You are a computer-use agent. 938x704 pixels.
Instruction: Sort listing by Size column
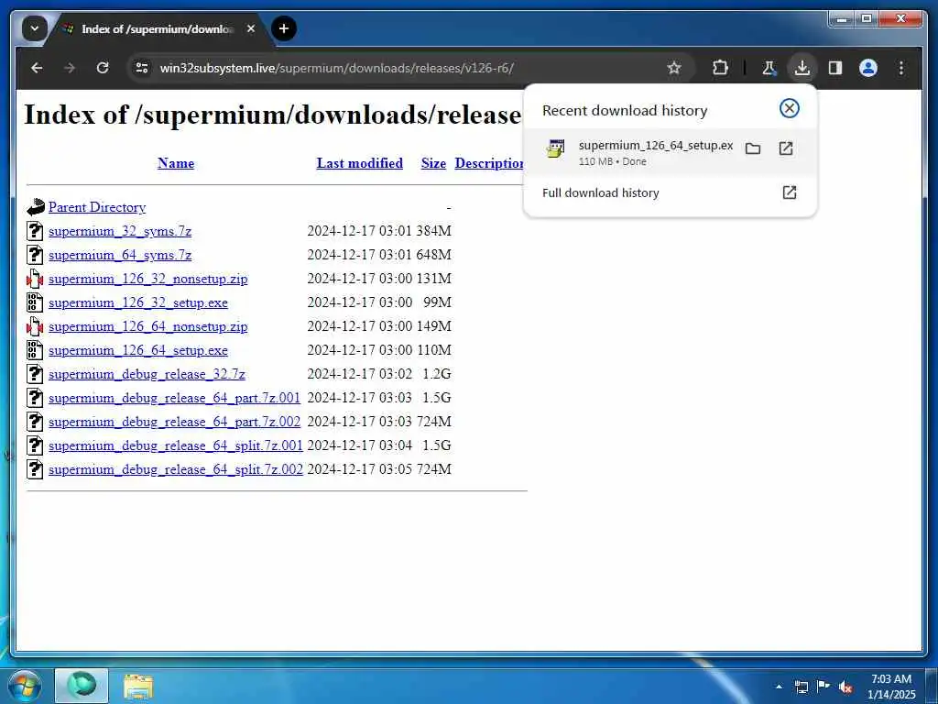pos(433,163)
